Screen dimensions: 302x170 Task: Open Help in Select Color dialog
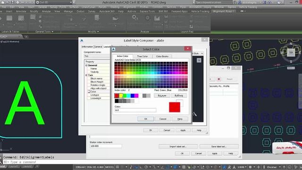pos(180,119)
